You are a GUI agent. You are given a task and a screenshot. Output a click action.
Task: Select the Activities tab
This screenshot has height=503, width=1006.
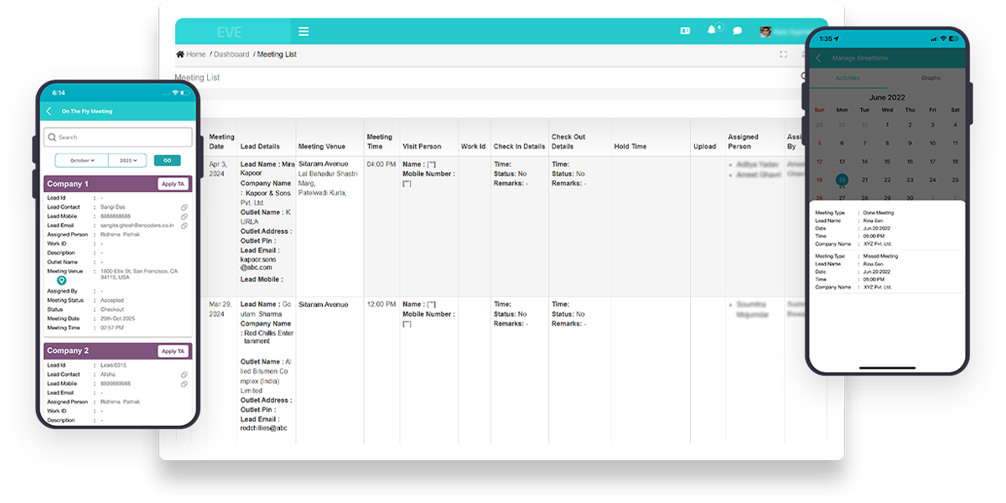click(848, 78)
